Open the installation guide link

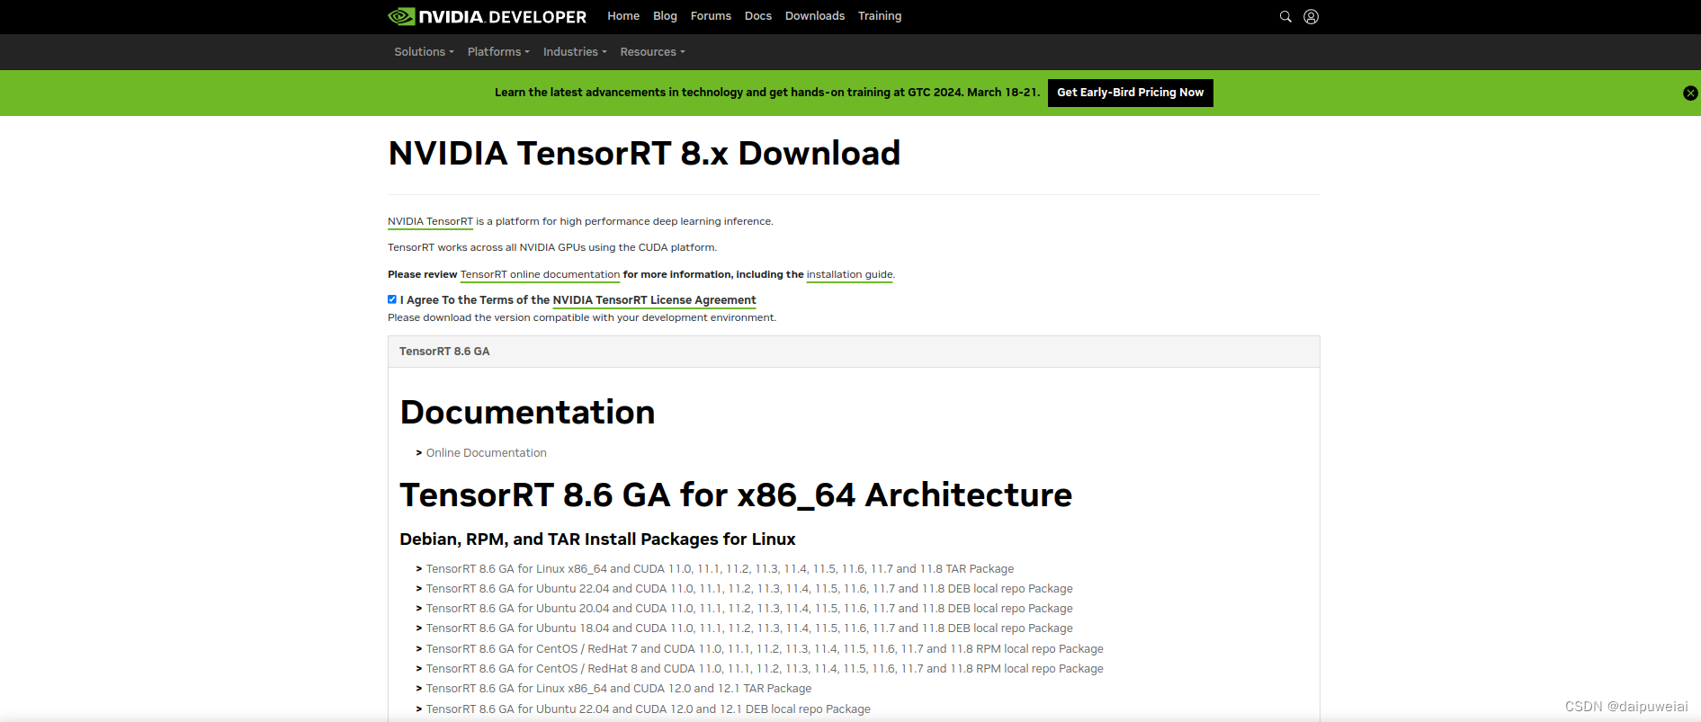tap(849, 274)
